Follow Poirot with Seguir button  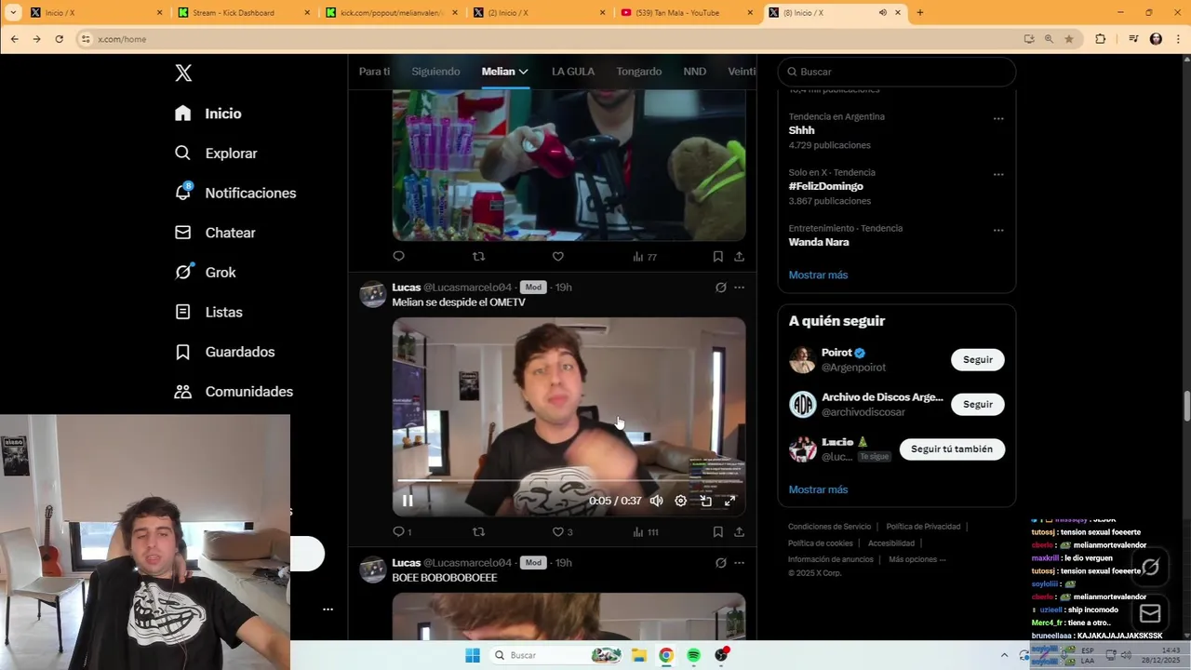977,360
